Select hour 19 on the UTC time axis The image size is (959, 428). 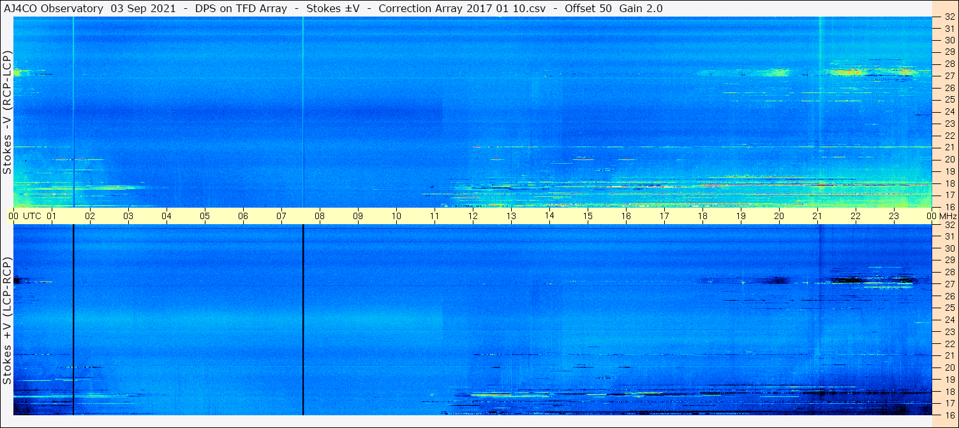[741, 216]
